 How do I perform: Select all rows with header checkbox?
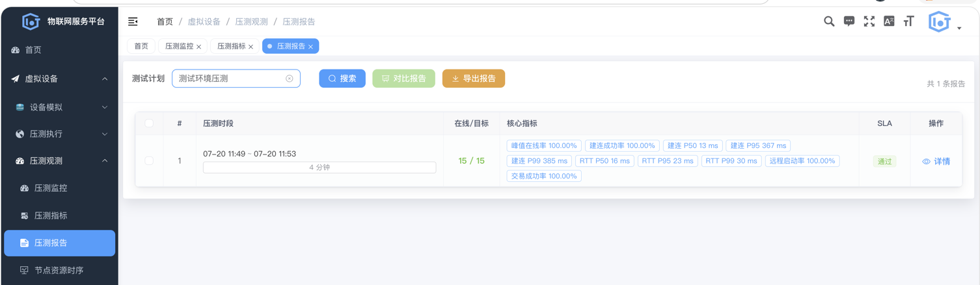(149, 123)
